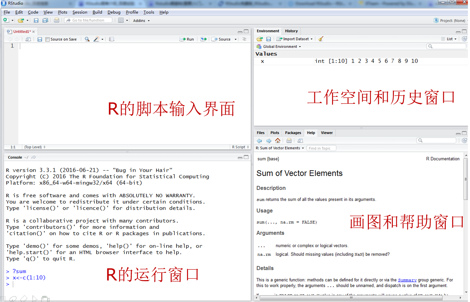Save the Untitled1 script in editor toolbar
Screen dimensions: 470x302
click(x=40, y=39)
